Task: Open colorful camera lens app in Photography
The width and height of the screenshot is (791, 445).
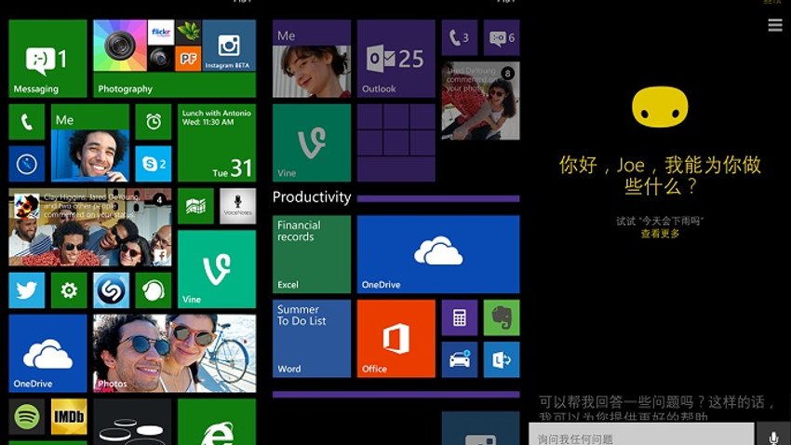Action: pyautogui.click(x=119, y=46)
